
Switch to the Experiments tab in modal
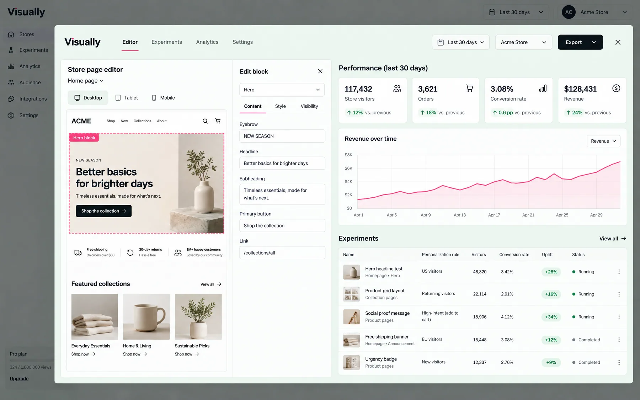coord(167,42)
